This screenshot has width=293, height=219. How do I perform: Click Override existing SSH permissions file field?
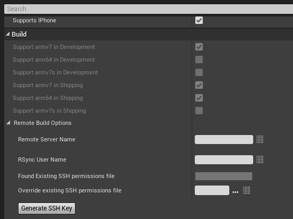pyautogui.click(x=212, y=190)
